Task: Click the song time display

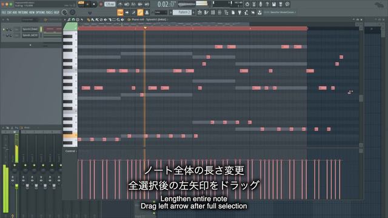Action: tap(166, 4)
